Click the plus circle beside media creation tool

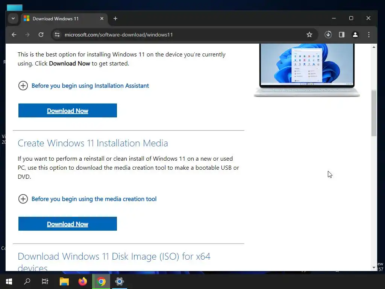tap(23, 199)
